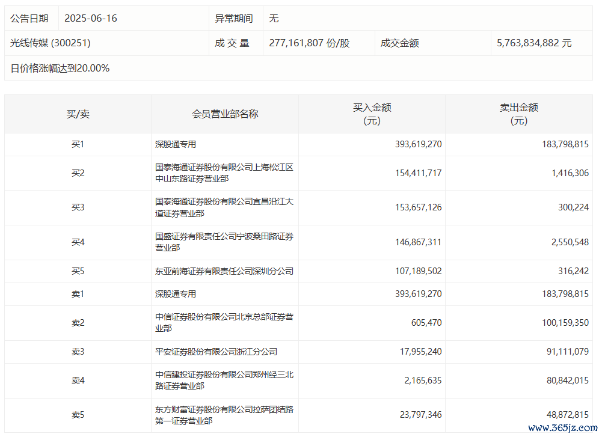This screenshot has width=602, height=437.
Task: Select the 买5 row label
Action: [78, 271]
